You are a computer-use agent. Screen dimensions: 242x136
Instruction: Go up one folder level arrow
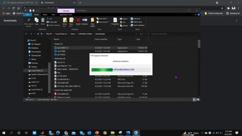tap(38, 34)
